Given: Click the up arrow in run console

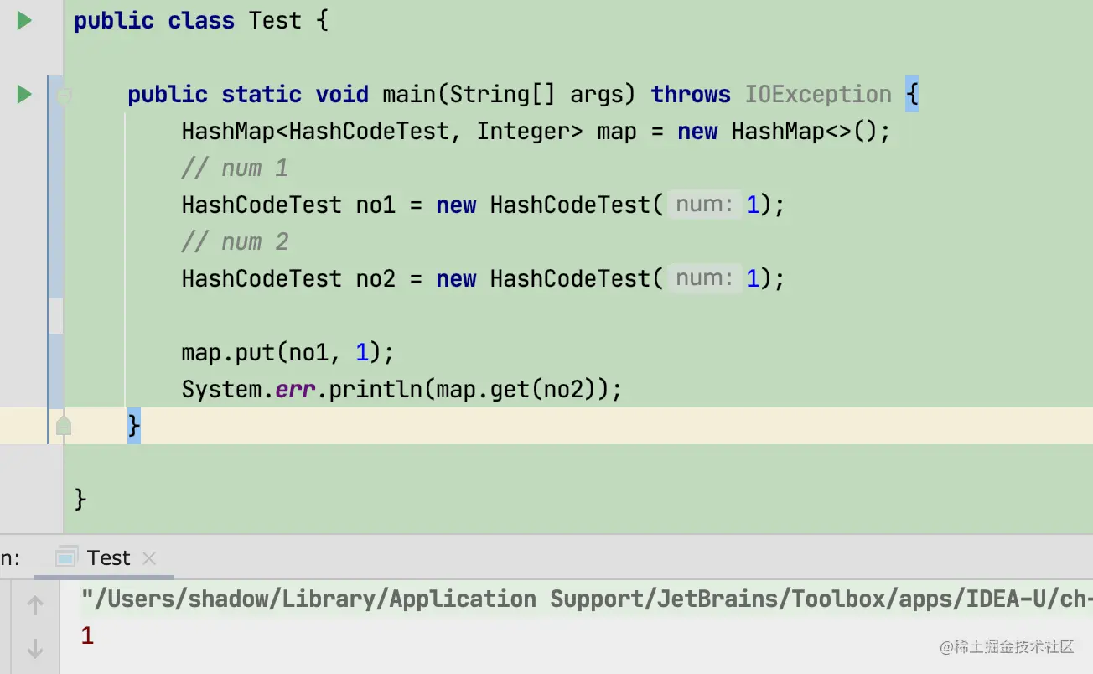Looking at the screenshot, I should tap(35, 604).
